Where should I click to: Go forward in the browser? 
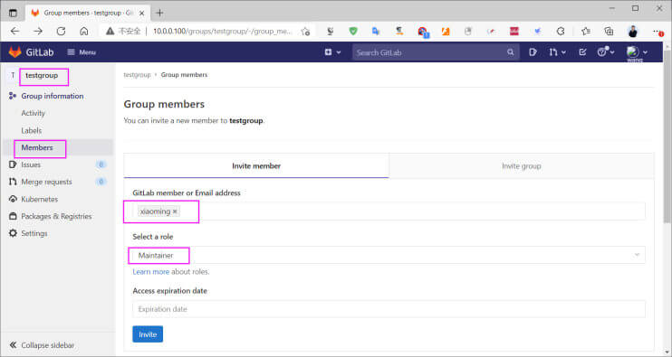[38, 32]
